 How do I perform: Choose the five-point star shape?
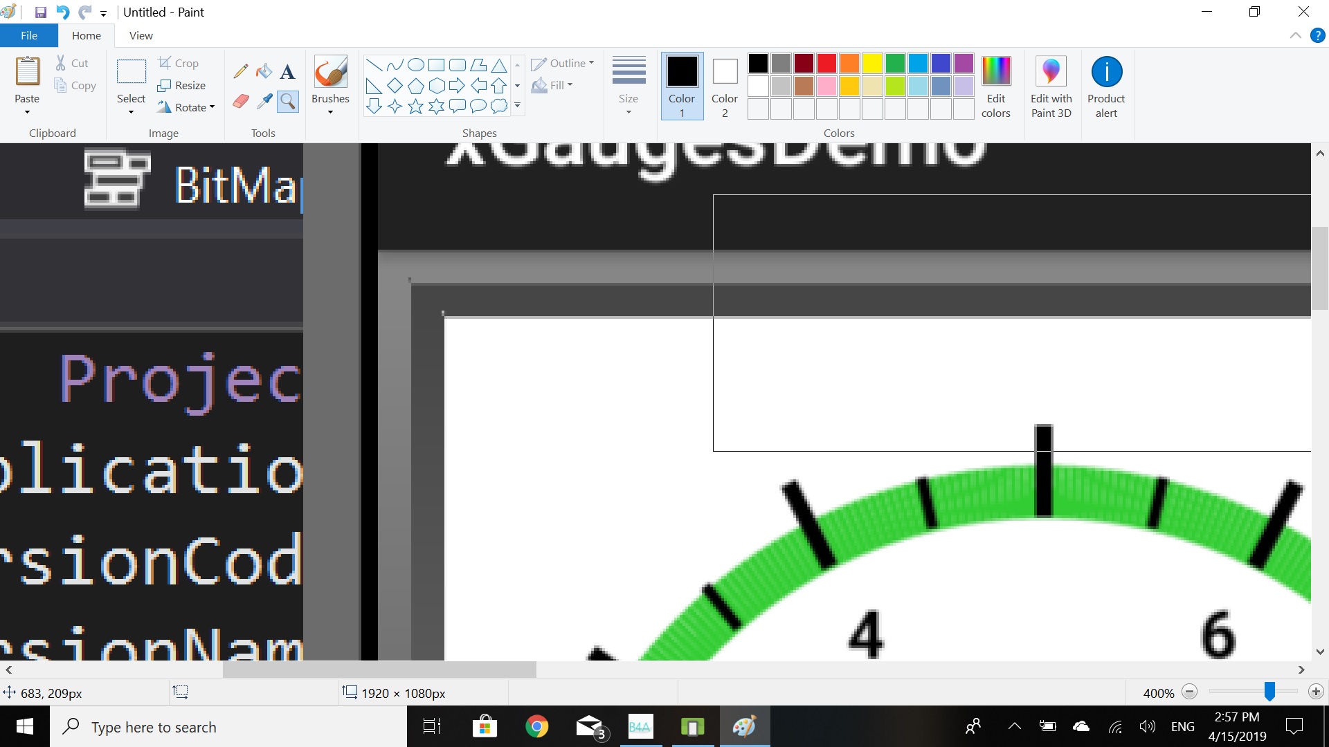(415, 107)
